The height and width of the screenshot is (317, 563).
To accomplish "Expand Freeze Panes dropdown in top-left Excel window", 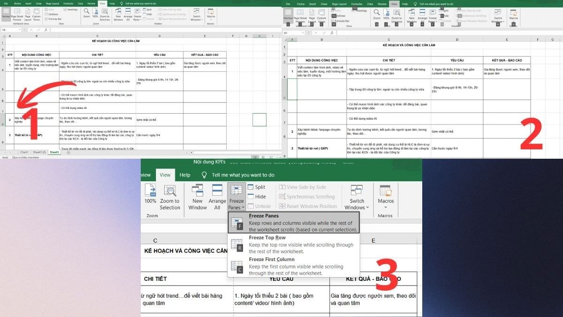I will (x=137, y=15).
